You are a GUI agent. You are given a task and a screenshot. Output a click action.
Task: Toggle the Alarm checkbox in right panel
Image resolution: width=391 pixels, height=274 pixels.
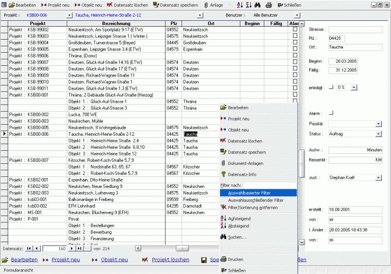pyautogui.click(x=331, y=113)
